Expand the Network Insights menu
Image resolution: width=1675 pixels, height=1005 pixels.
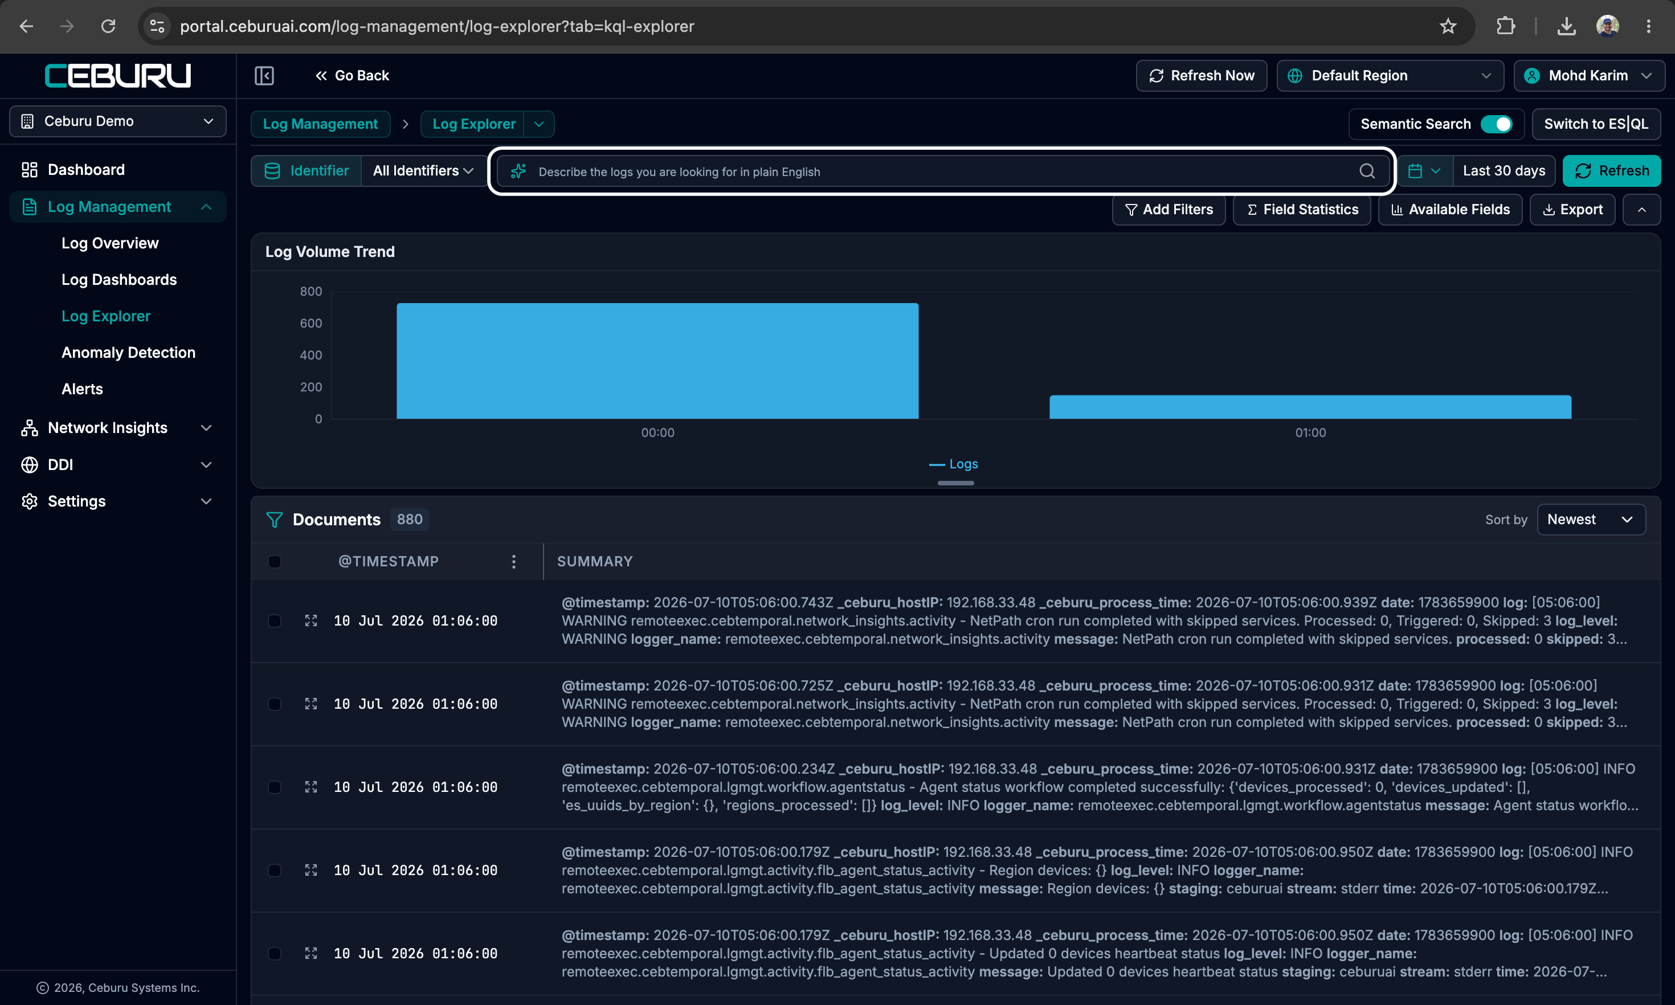point(118,428)
